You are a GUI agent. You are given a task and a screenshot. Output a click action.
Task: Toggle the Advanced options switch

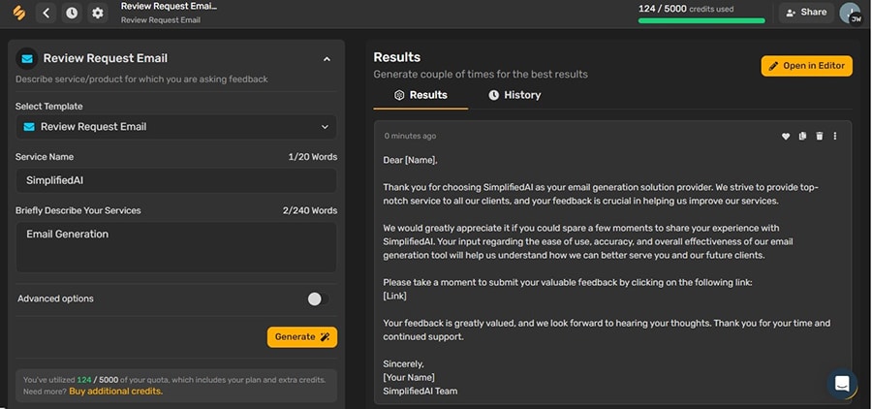tap(318, 299)
